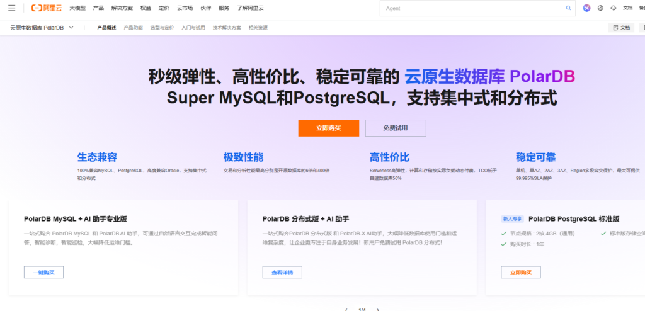Switch to 选型与定价 tab

coord(162,28)
